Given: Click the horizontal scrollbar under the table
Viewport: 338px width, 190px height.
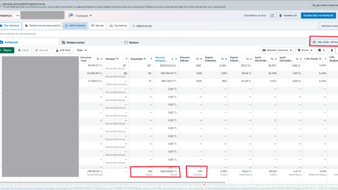Looking at the screenshot, I should (113, 182).
